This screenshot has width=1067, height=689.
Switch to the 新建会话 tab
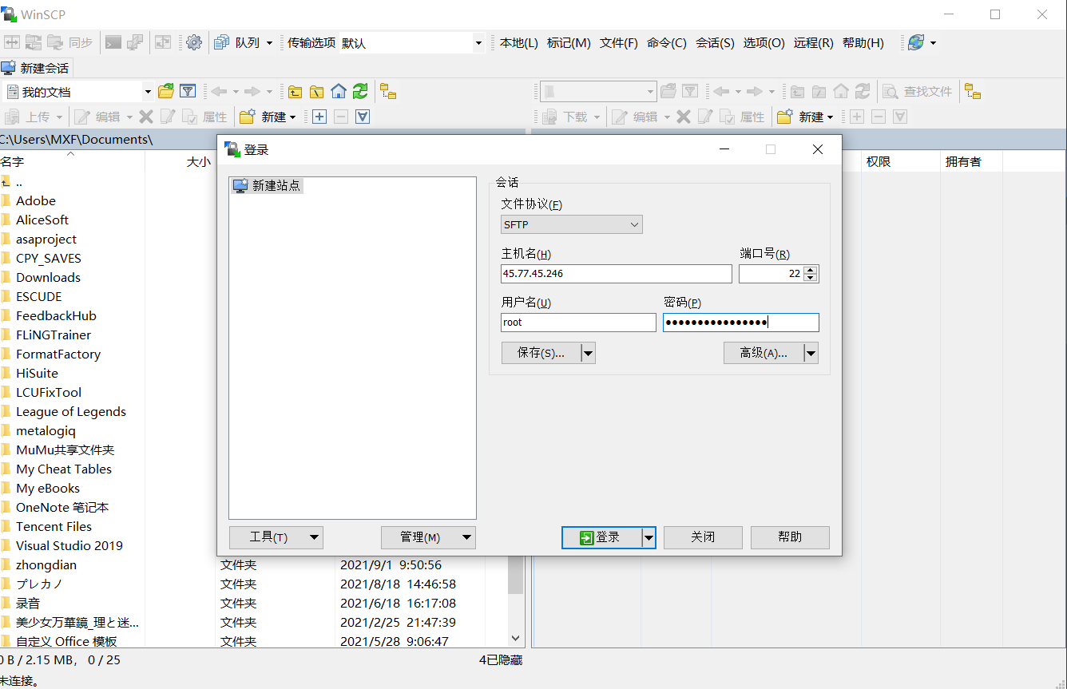click(x=37, y=68)
